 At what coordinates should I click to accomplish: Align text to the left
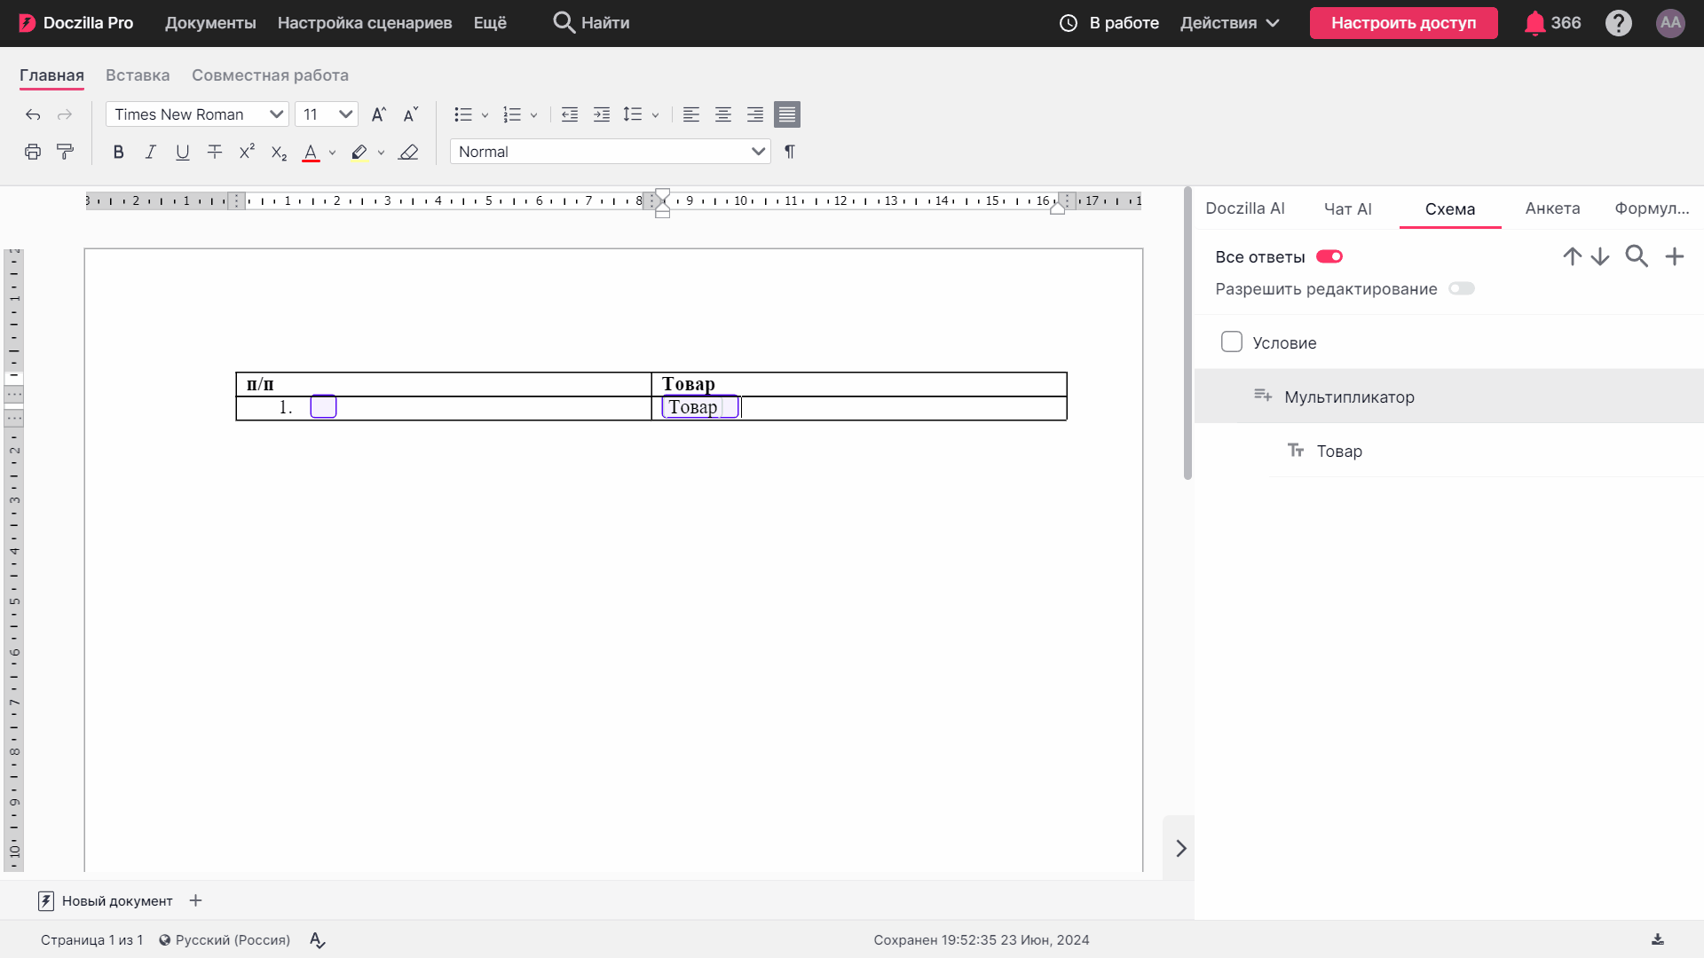(x=691, y=114)
